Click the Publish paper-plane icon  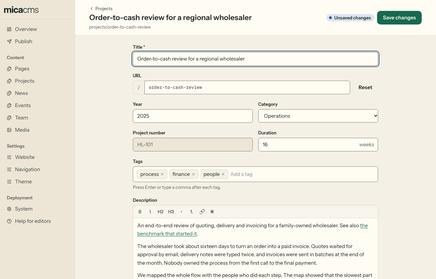pos(9,42)
